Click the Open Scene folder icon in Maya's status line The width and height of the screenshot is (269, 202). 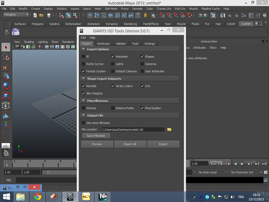click(42, 15)
